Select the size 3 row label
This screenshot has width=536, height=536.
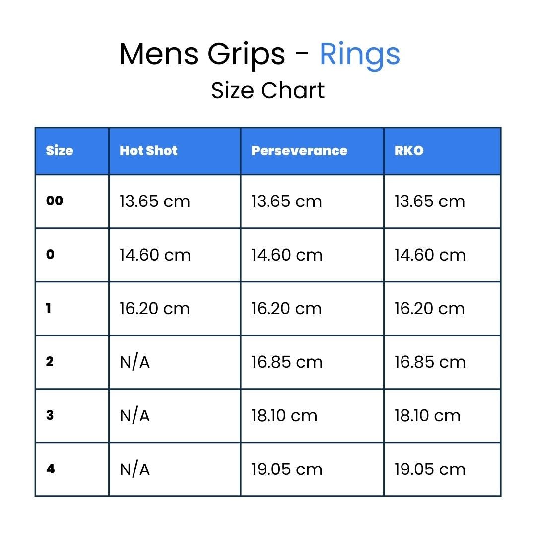tap(50, 415)
